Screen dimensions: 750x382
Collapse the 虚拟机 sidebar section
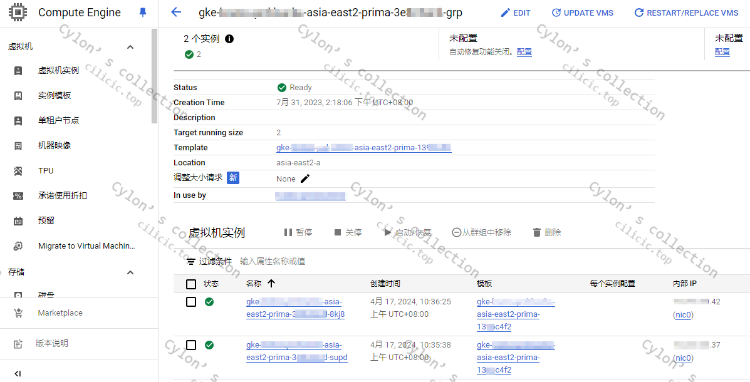pyautogui.click(x=130, y=47)
